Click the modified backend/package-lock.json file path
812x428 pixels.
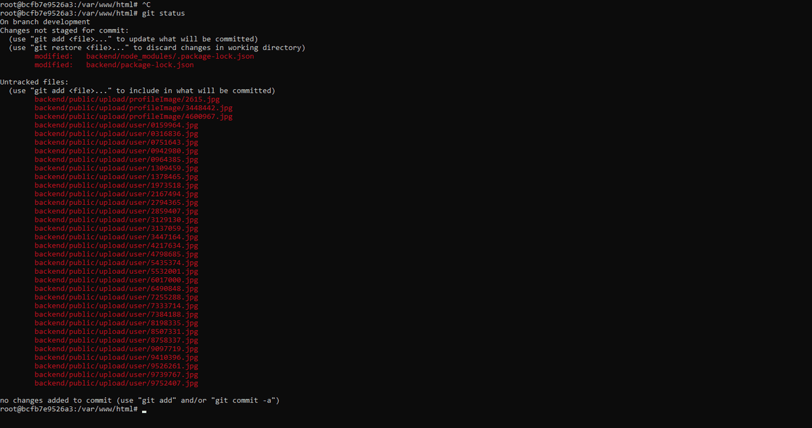tap(139, 65)
